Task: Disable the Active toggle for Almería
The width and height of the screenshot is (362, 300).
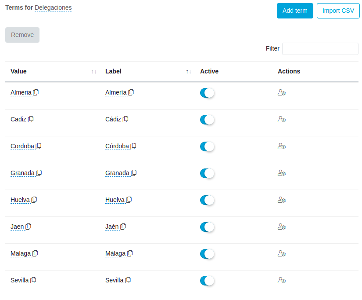Action: pyautogui.click(x=207, y=93)
